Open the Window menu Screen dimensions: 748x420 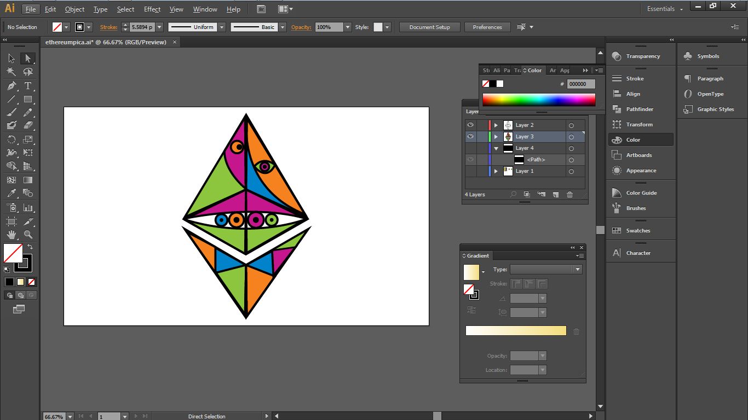pos(205,9)
